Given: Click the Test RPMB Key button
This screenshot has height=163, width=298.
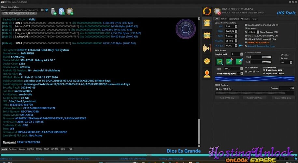Looking at the screenshot, I should click(x=227, y=98).
